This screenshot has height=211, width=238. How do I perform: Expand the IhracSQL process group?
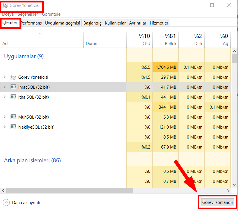coord(5,87)
